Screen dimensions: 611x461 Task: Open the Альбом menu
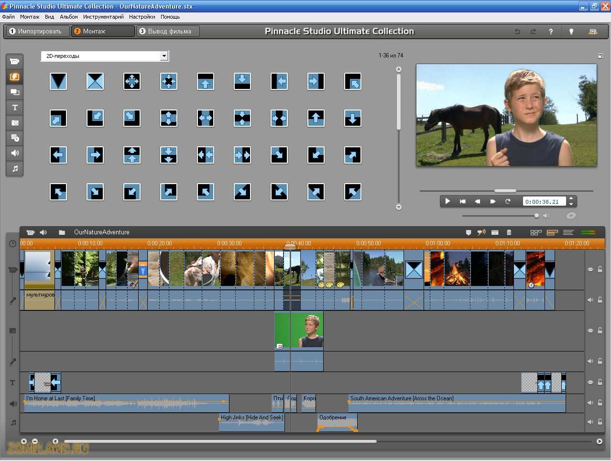click(69, 17)
